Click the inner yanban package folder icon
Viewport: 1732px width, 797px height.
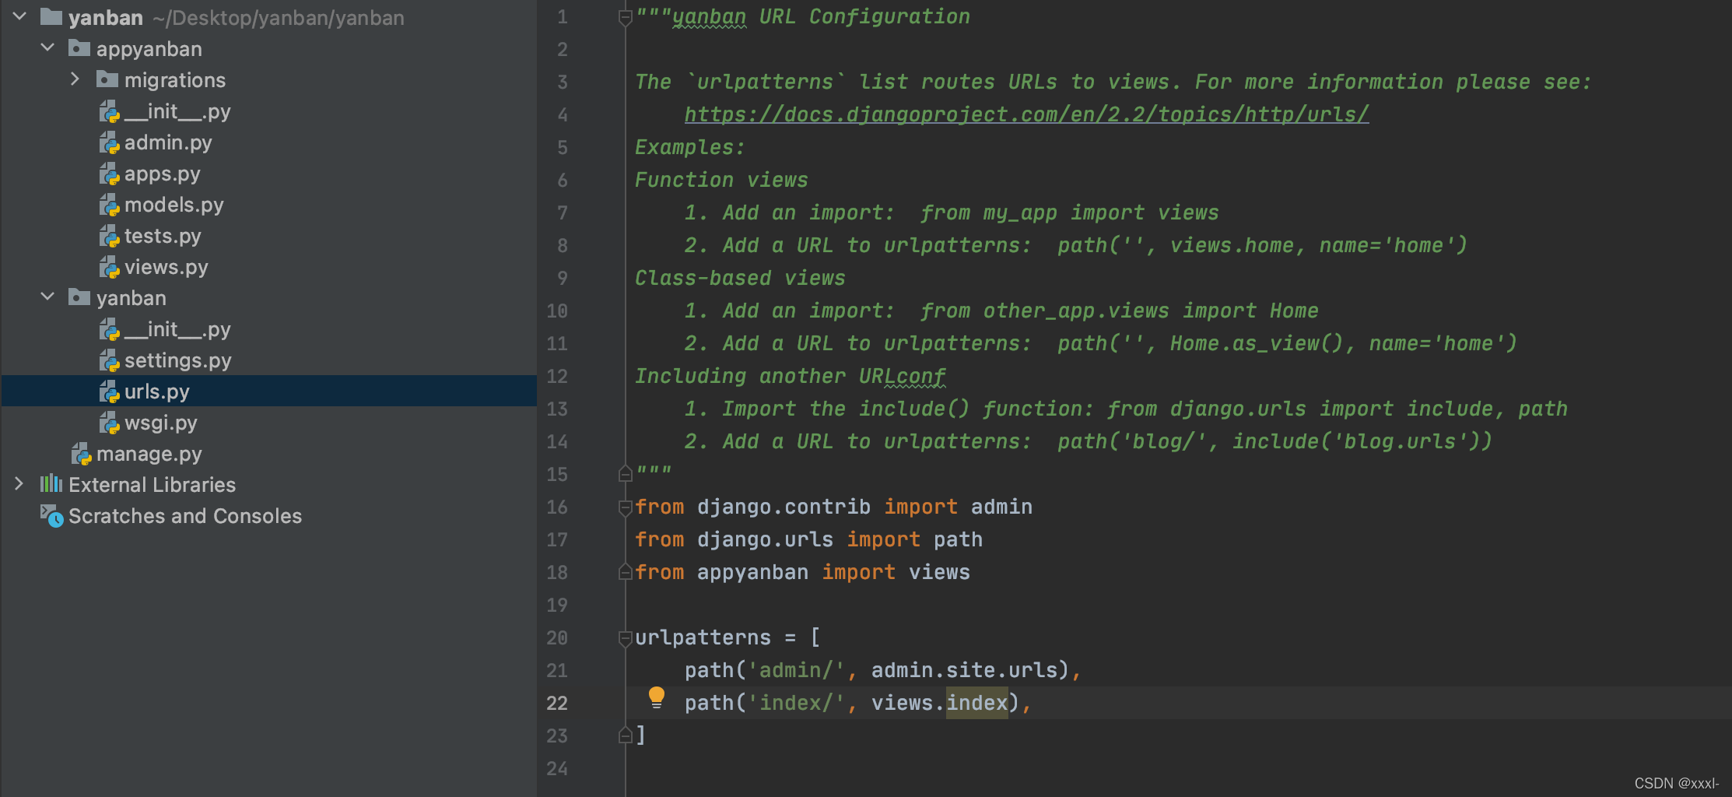[x=79, y=297]
